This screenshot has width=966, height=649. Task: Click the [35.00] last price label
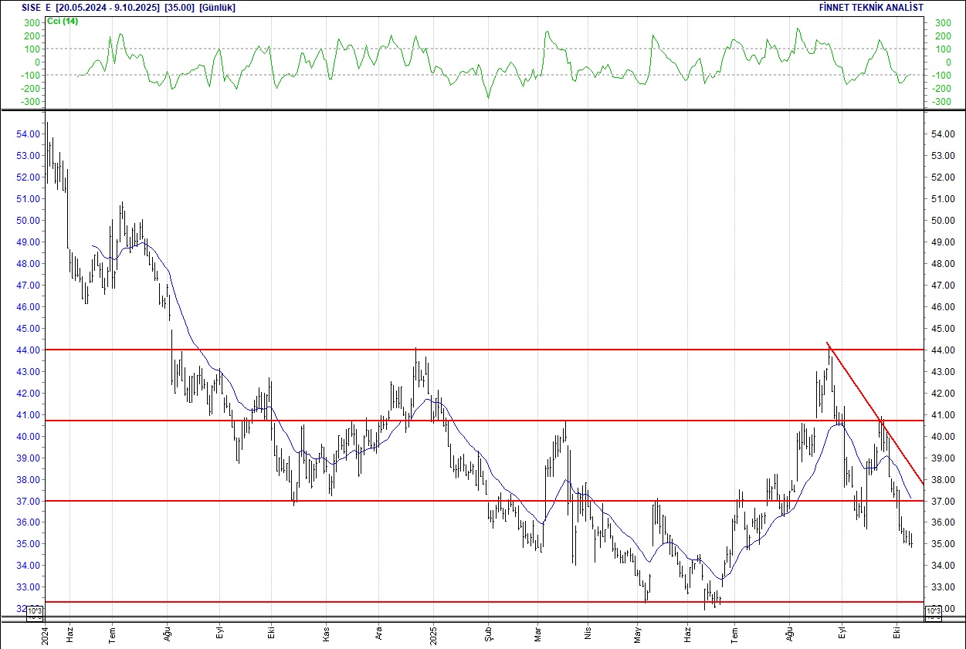tap(180, 8)
